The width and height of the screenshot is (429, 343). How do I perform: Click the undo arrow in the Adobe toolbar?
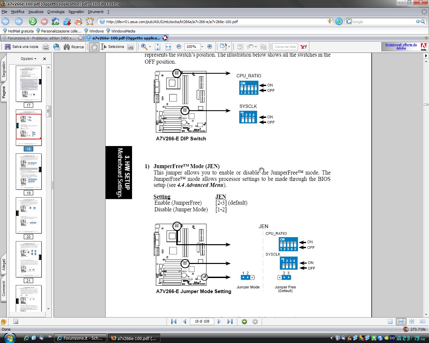coord(250,47)
